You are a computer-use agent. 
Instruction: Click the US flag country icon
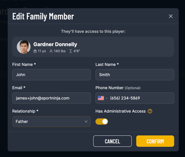pos(101,98)
